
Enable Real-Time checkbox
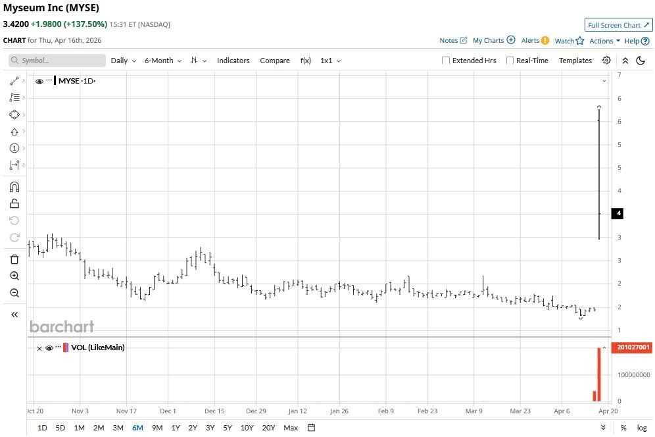coord(510,60)
